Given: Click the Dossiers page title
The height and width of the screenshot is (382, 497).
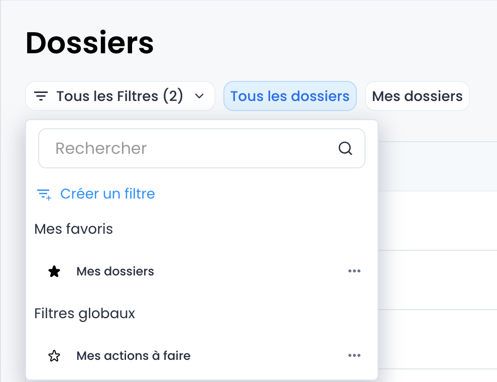Looking at the screenshot, I should pos(89,43).
